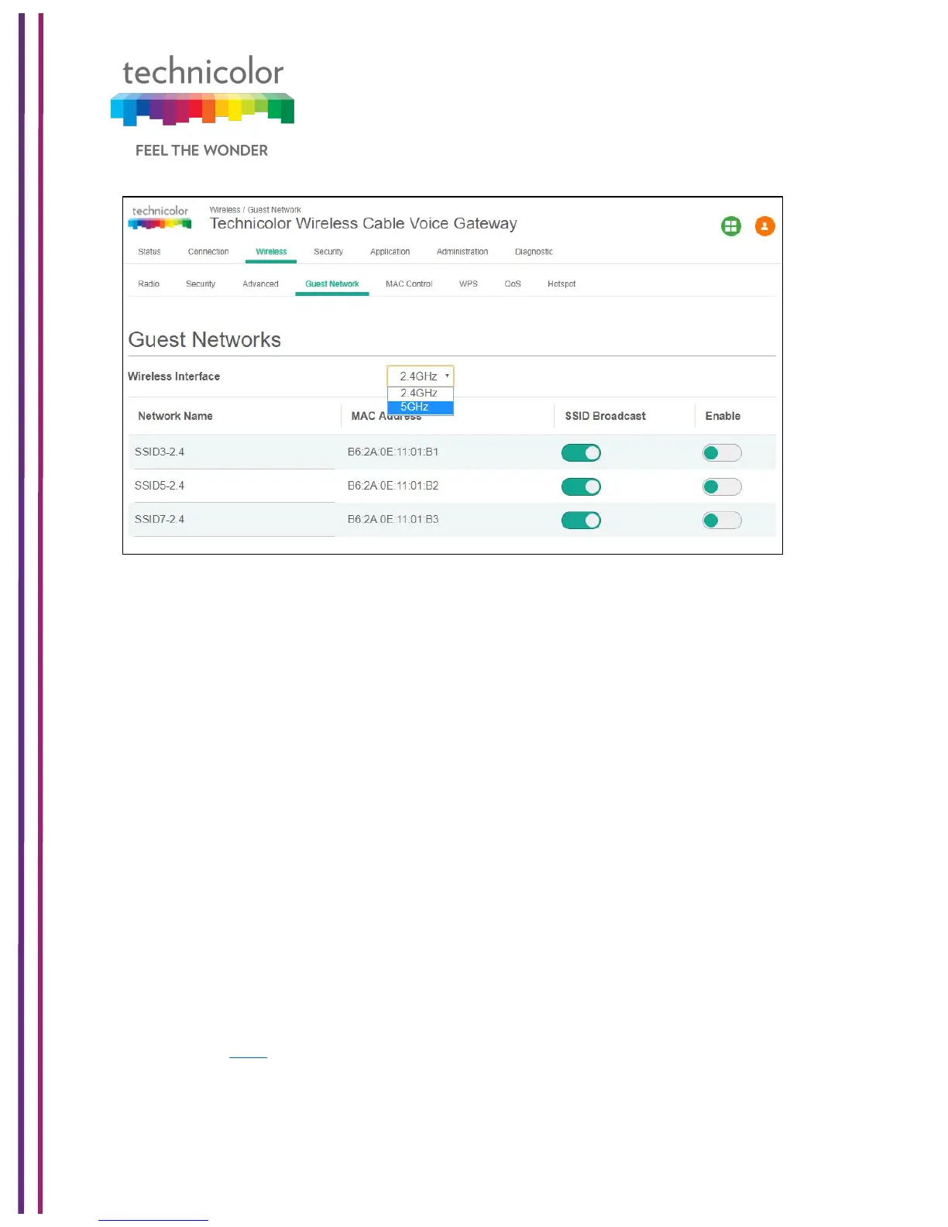Enable the SSID7-2.4 guest network
Screen dimensions: 948x1227
coord(722,521)
